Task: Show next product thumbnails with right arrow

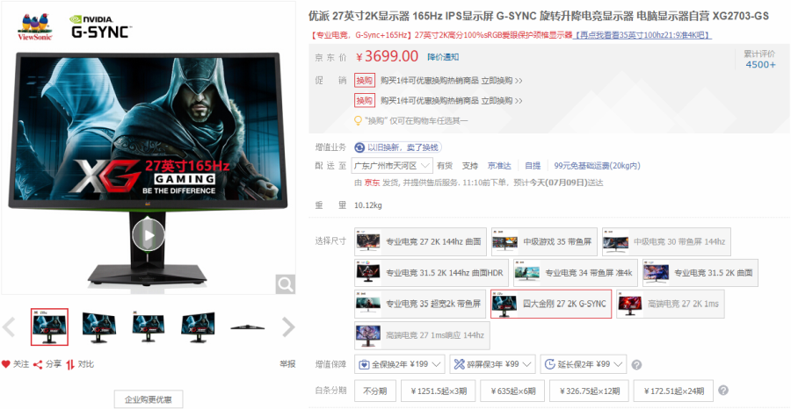Action: (288, 327)
